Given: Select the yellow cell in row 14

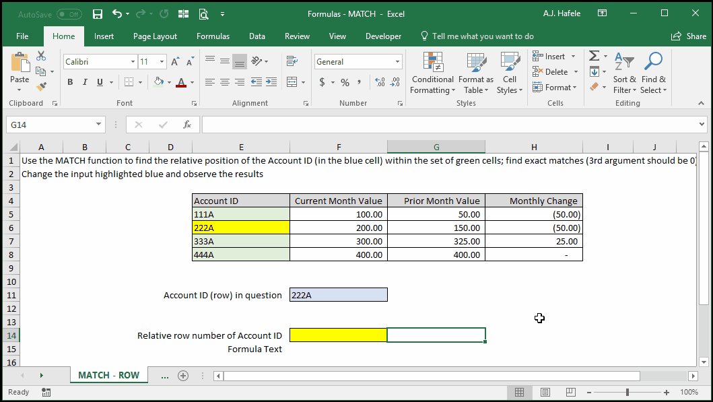Looking at the screenshot, I should click(x=338, y=335).
